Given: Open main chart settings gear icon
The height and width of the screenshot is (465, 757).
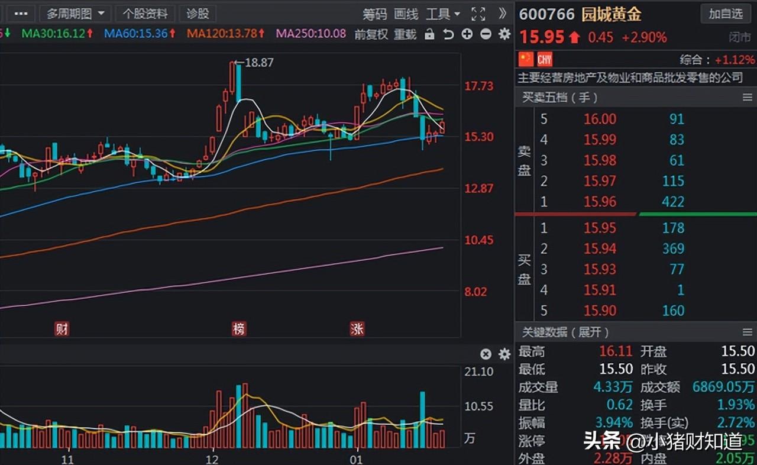Looking at the screenshot, I should coord(504,34).
